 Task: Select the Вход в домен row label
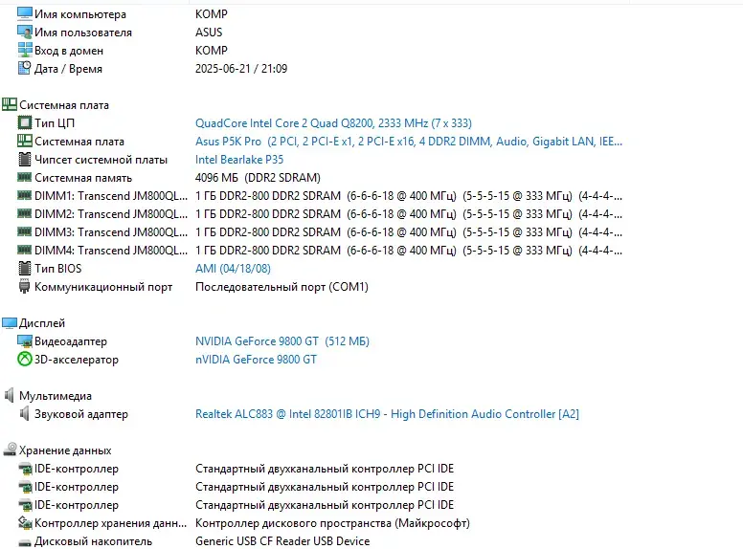coord(69,50)
